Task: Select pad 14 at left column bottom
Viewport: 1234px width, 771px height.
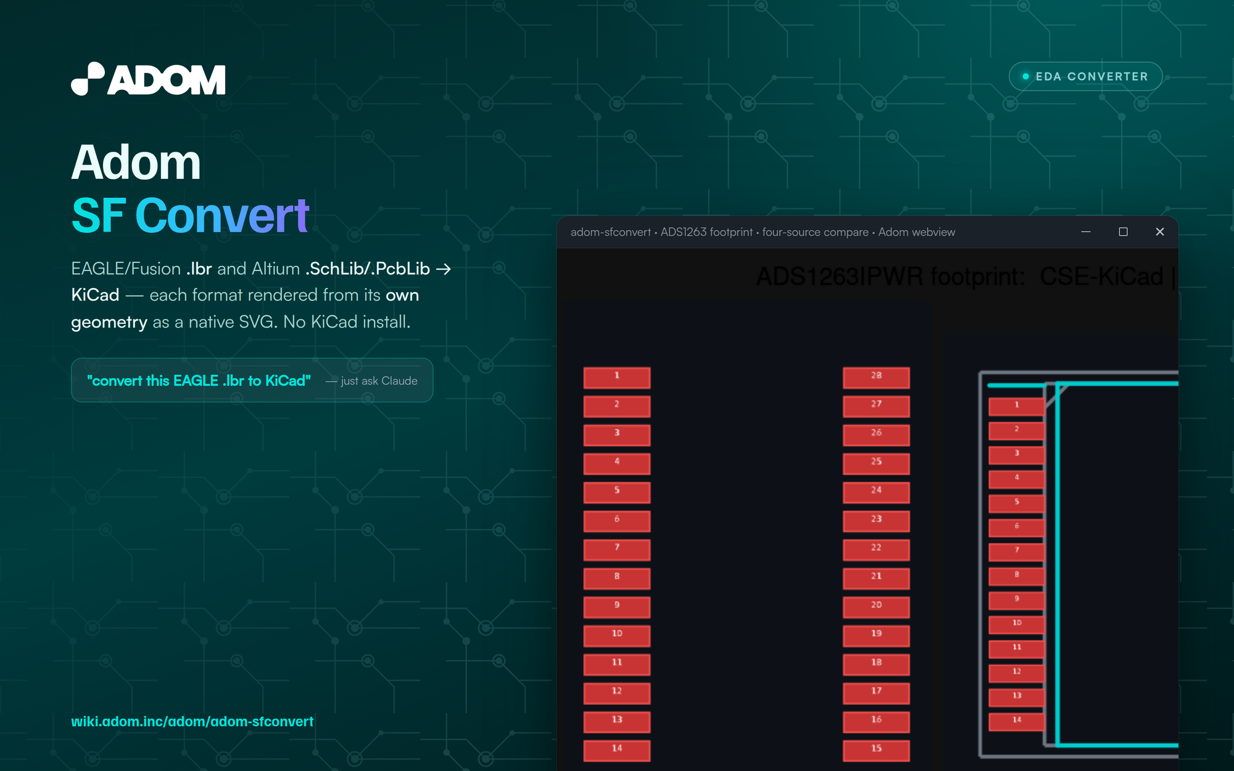Action: [617, 750]
